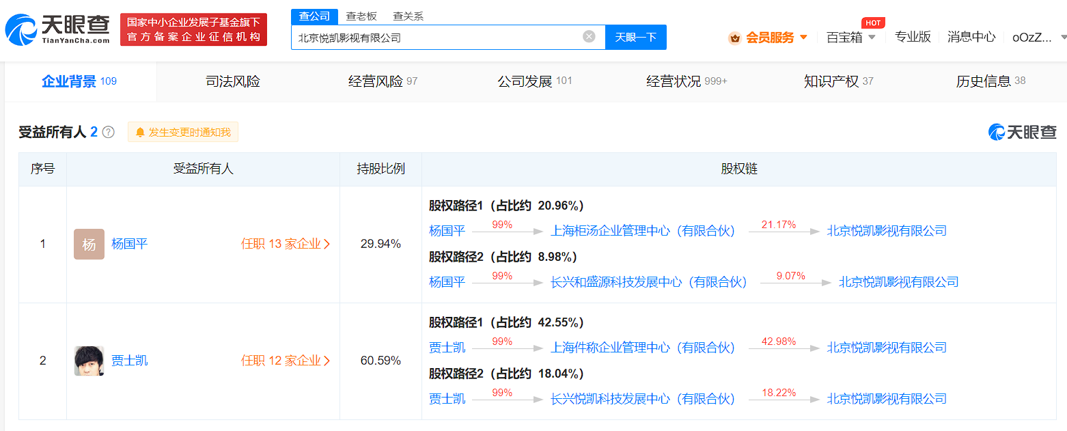
Task: Click 贾士凯's profile photo thumbnail
Action: (89, 361)
